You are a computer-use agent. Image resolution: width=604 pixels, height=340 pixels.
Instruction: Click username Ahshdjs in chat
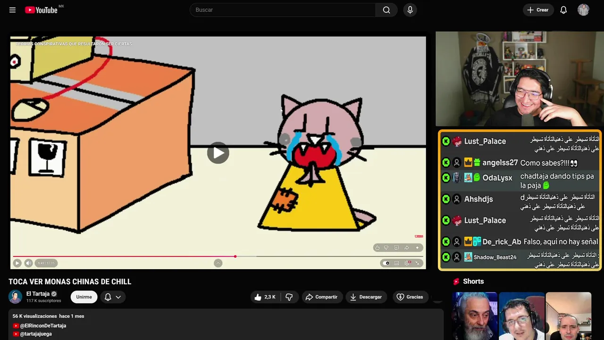coord(478,199)
